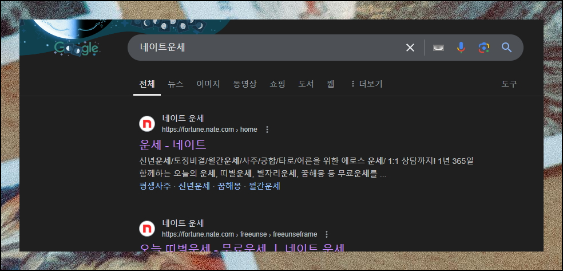Expand the 더보기 search filter menu
The image size is (563, 271).
click(x=366, y=84)
